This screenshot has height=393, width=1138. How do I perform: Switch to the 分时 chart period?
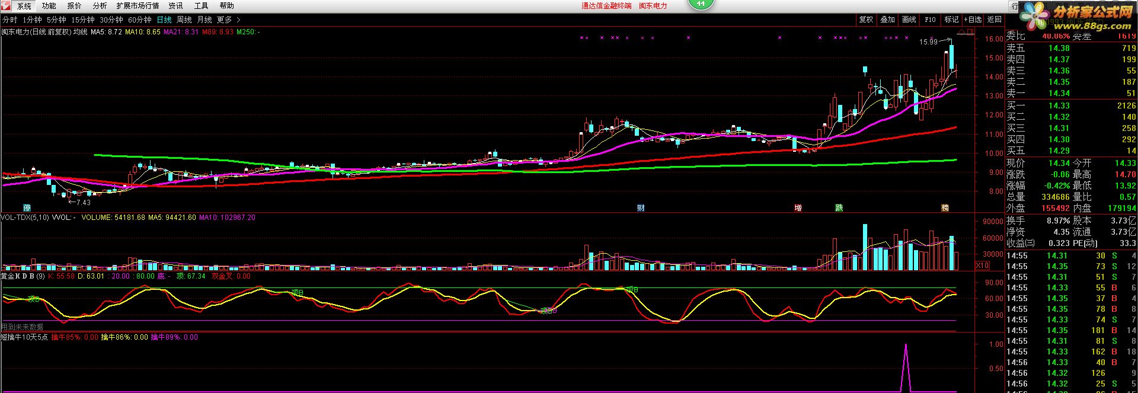point(10,20)
